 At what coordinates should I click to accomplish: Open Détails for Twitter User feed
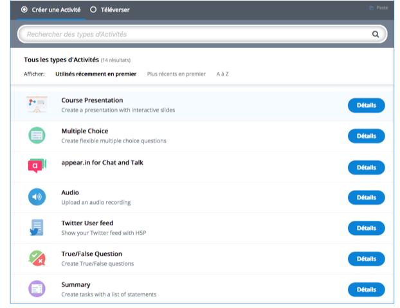pos(367,228)
